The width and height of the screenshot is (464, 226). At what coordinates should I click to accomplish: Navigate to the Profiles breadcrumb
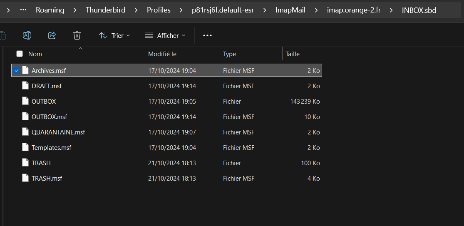159,10
